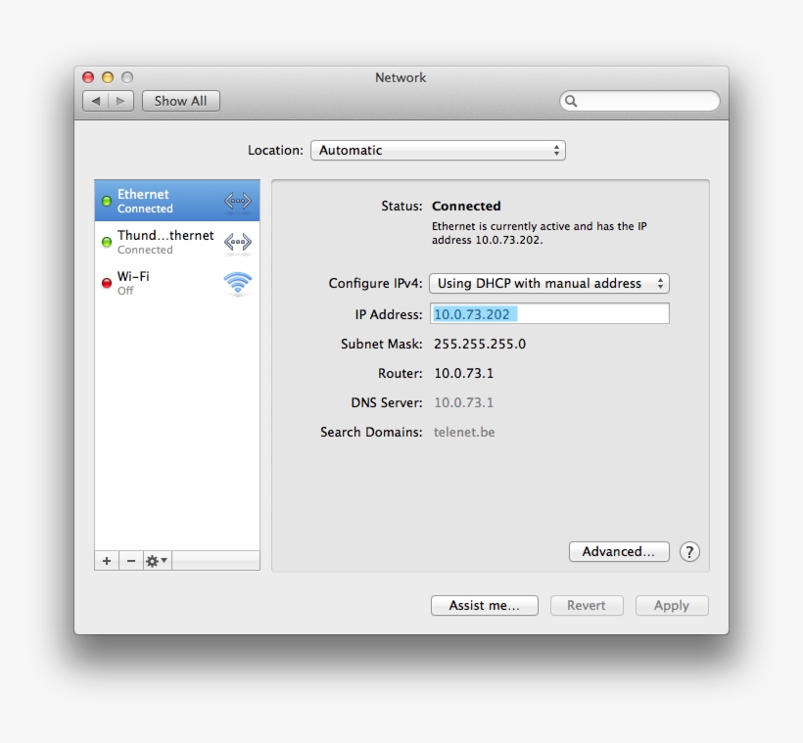This screenshot has width=803, height=743.
Task: Add a new network service with plus
Action: [x=107, y=561]
